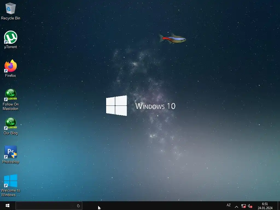Image resolution: width=280 pixels, height=210 pixels.
Task: Select the Recycle Bin desktop icon
Action: click(x=11, y=11)
